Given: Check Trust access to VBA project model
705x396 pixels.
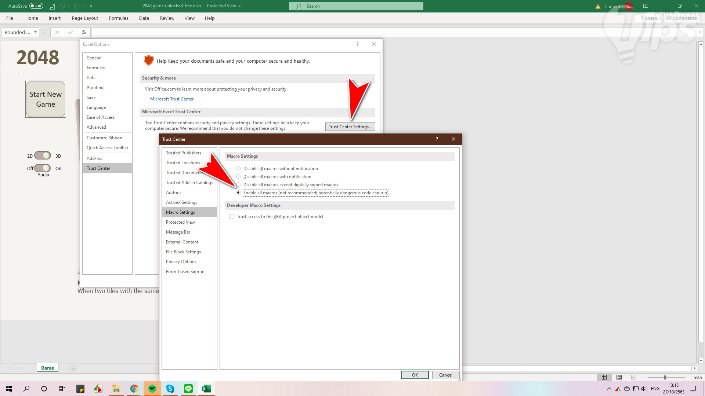Looking at the screenshot, I should 232,217.
